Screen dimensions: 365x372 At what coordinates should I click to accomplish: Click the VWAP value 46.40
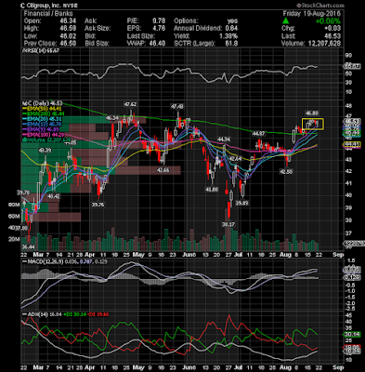(x=158, y=44)
